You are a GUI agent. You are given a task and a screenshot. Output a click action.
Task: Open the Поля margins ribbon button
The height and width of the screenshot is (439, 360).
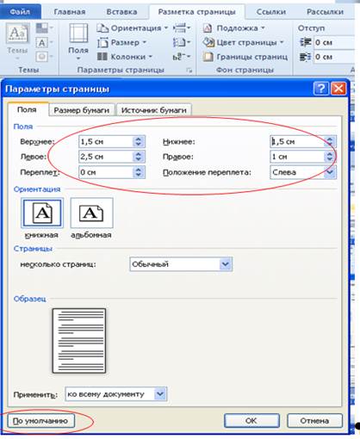coord(78,42)
